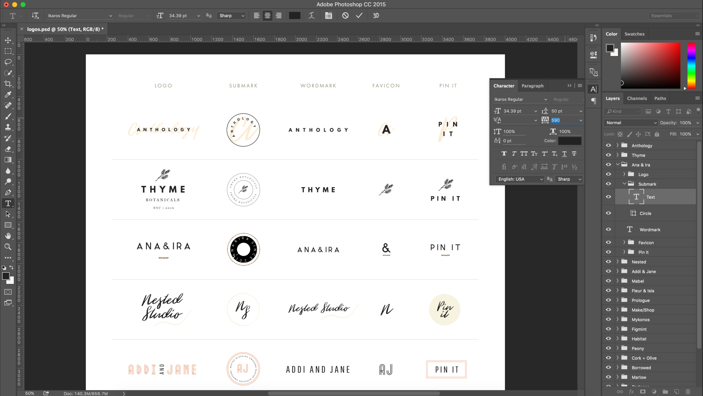Open anti-aliasing Sharp dropdown in options bar
This screenshot has height=396, width=703.
[231, 16]
